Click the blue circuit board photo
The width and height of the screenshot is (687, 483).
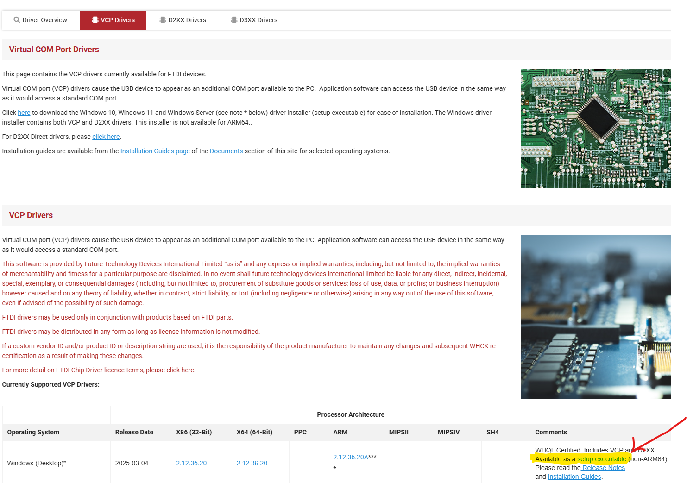click(596, 317)
